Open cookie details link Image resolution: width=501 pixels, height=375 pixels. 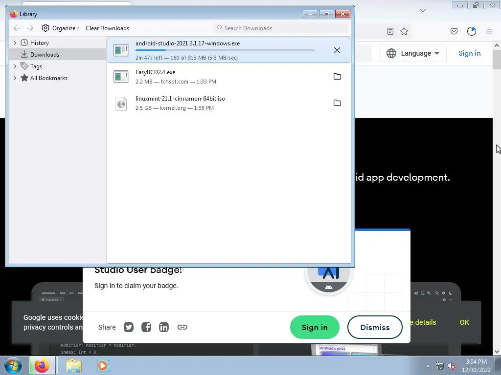[x=423, y=322]
